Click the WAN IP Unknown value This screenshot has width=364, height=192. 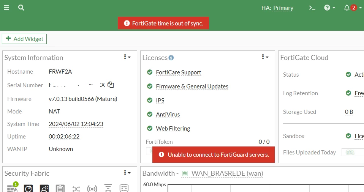coord(61,149)
